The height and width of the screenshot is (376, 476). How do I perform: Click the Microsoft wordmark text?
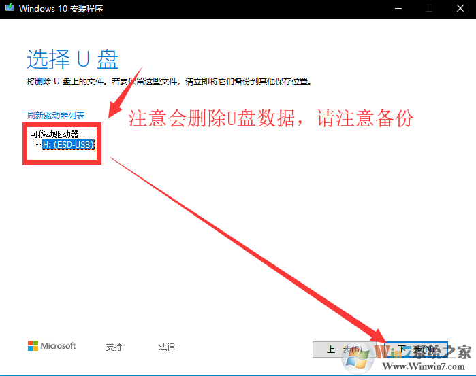58,346
